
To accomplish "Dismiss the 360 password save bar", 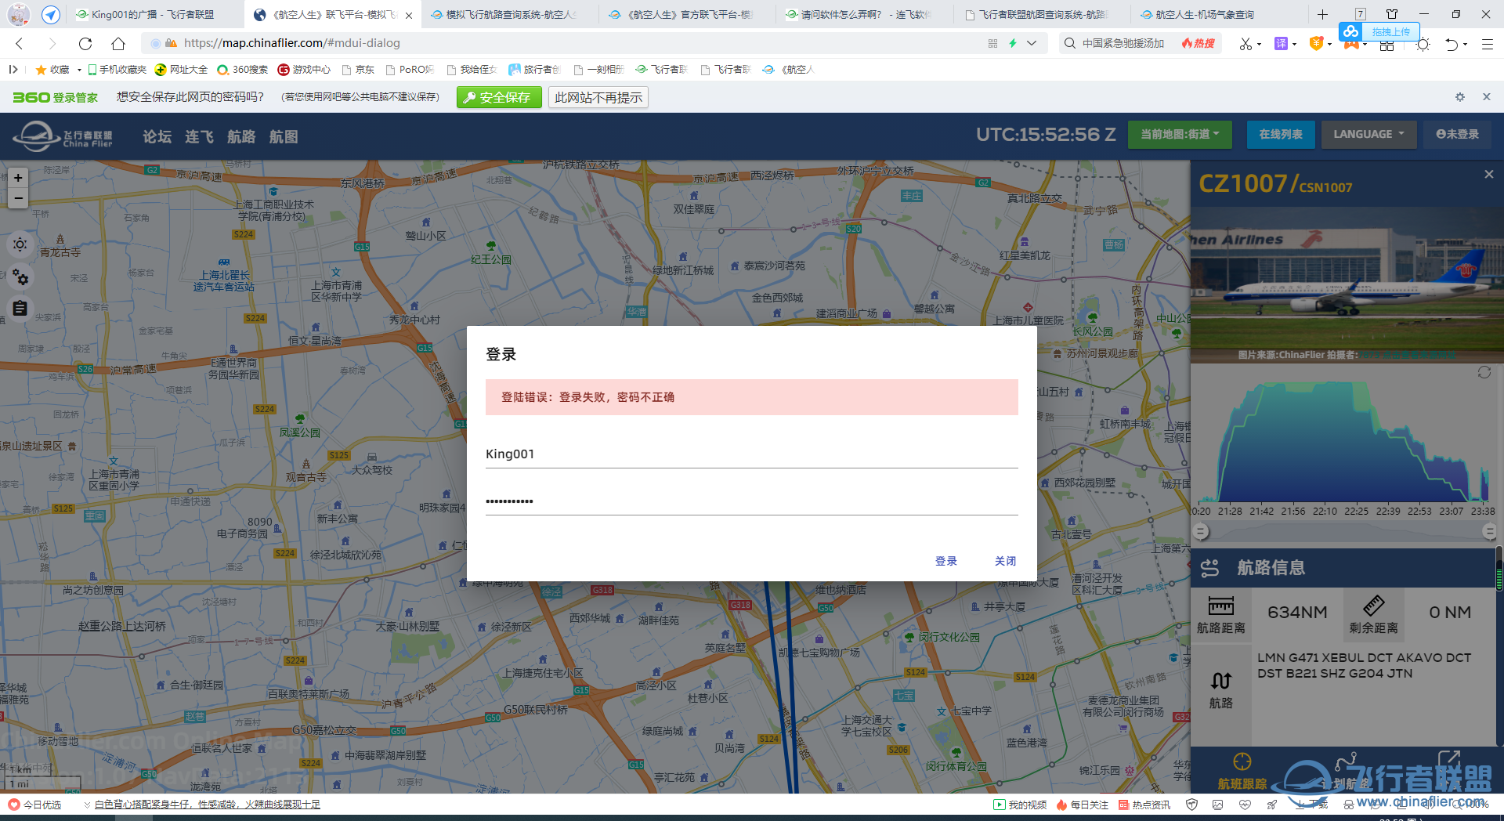I will click(x=1486, y=97).
